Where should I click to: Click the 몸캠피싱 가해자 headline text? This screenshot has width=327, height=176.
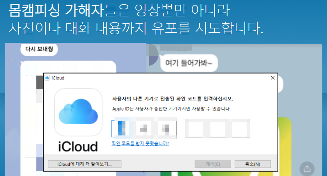pyautogui.click(x=56, y=10)
